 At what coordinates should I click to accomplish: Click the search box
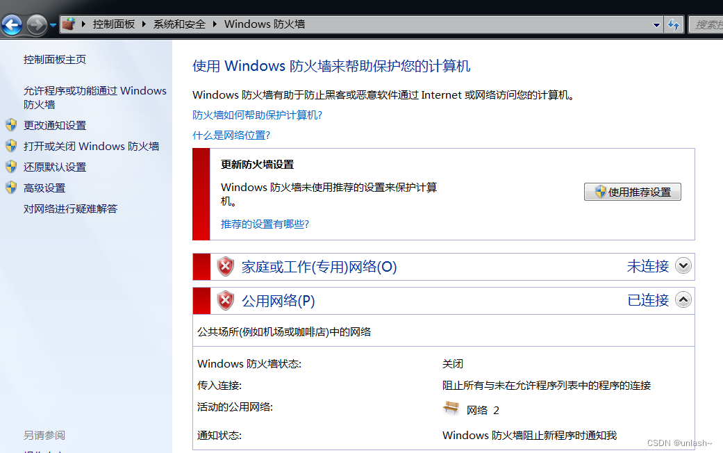point(706,24)
